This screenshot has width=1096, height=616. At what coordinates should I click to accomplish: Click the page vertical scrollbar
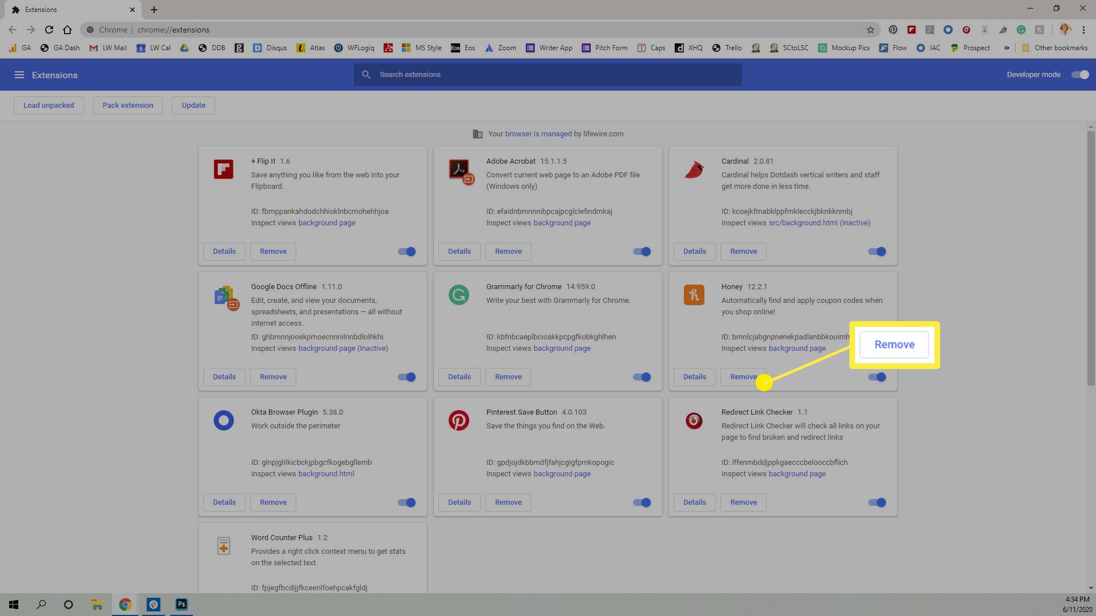[x=1091, y=258]
